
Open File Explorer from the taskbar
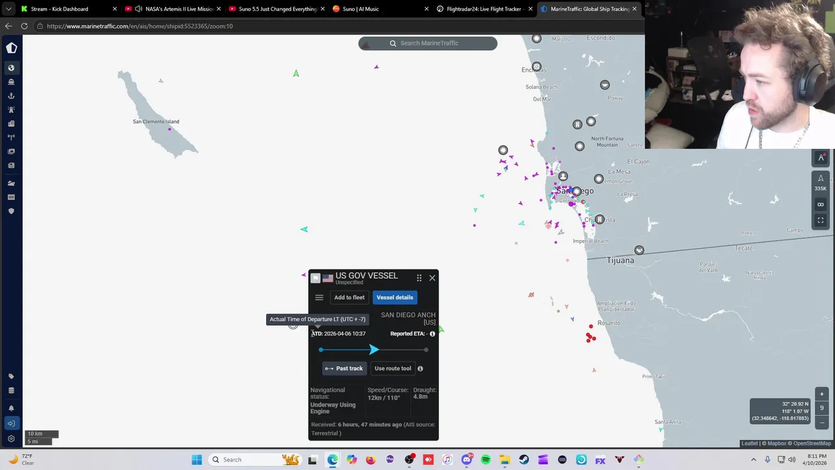pyautogui.click(x=505, y=460)
